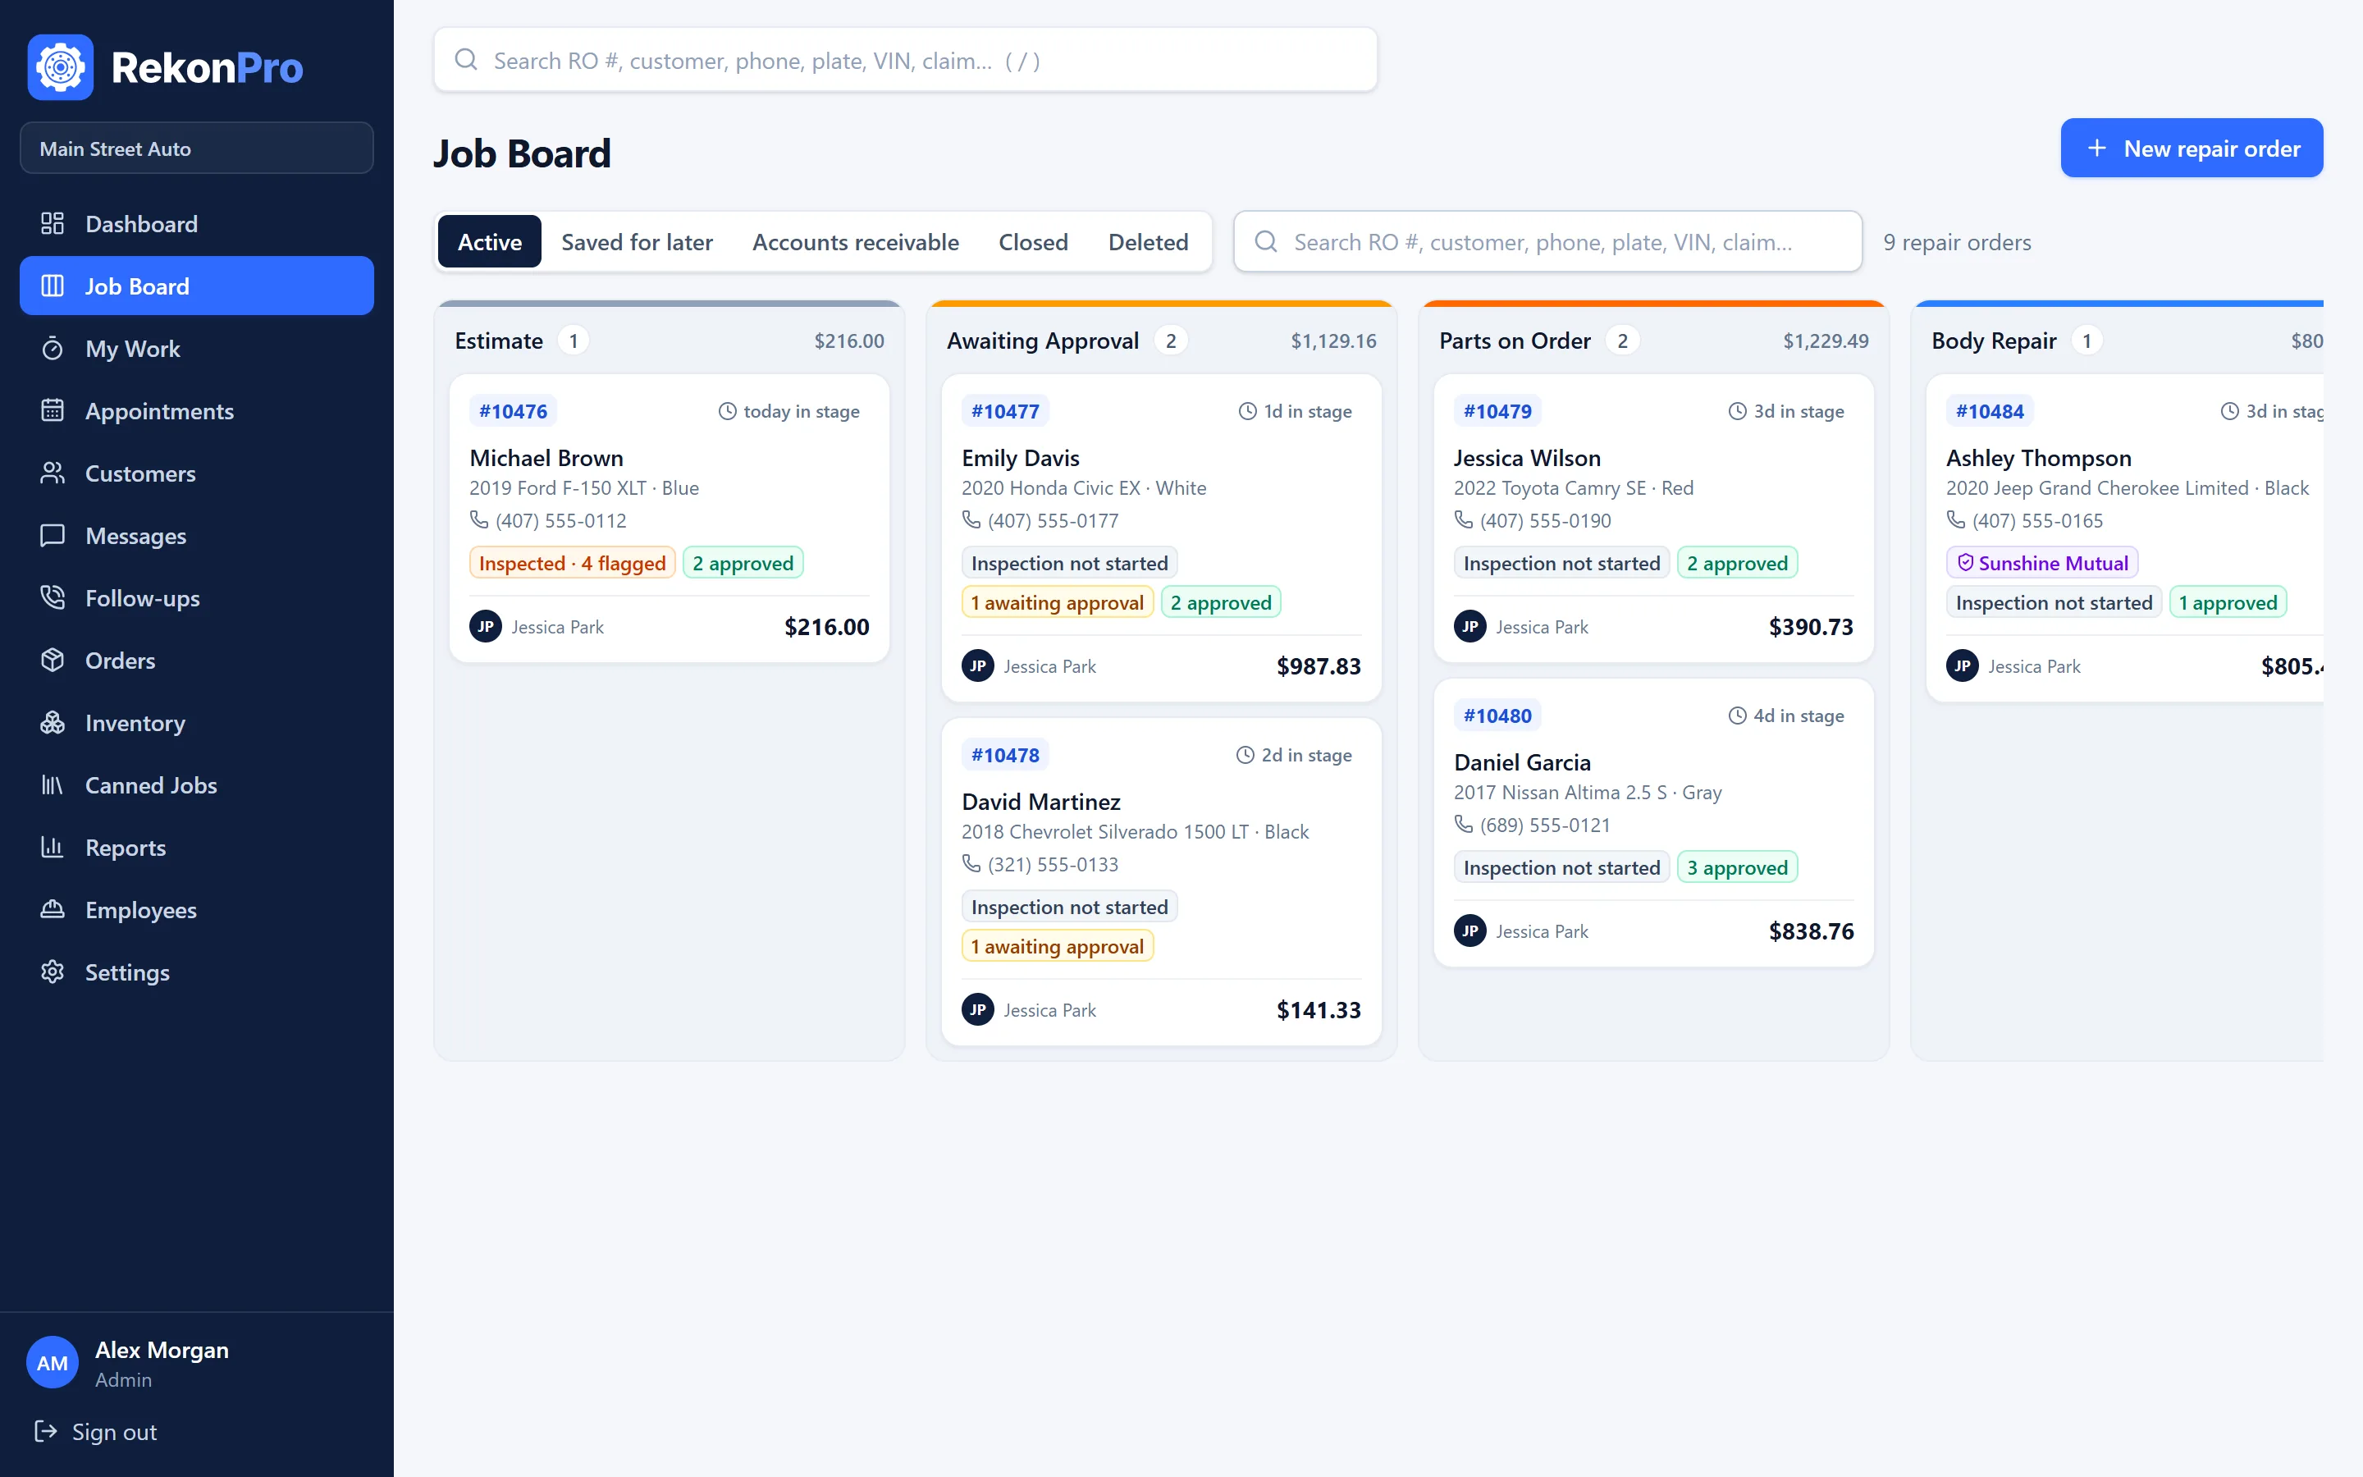Click New repair order button
The height and width of the screenshot is (1477, 2363).
pyautogui.click(x=2192, y=149)
